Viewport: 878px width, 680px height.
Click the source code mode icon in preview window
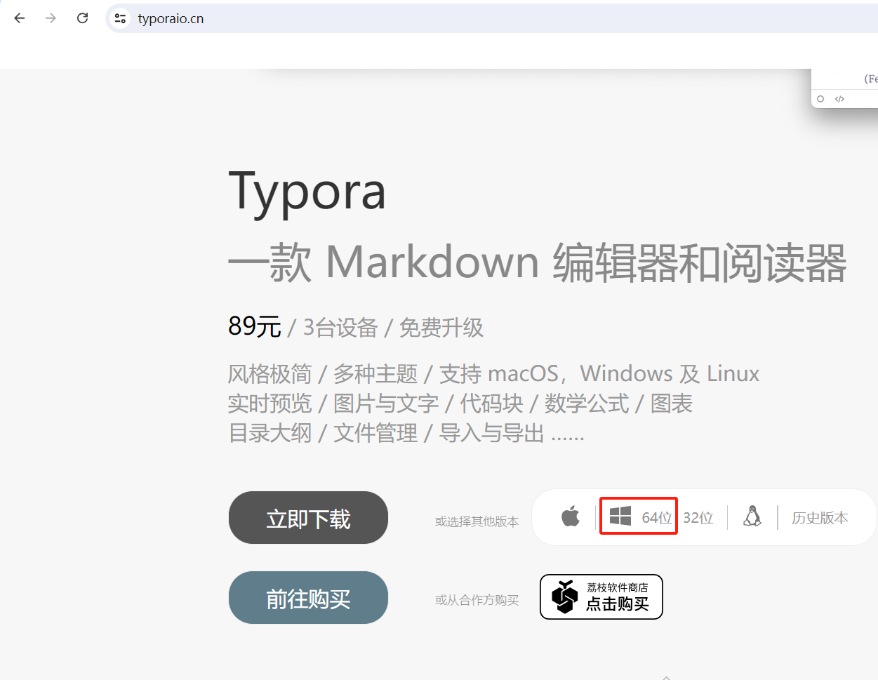click(x=839, y=99)
